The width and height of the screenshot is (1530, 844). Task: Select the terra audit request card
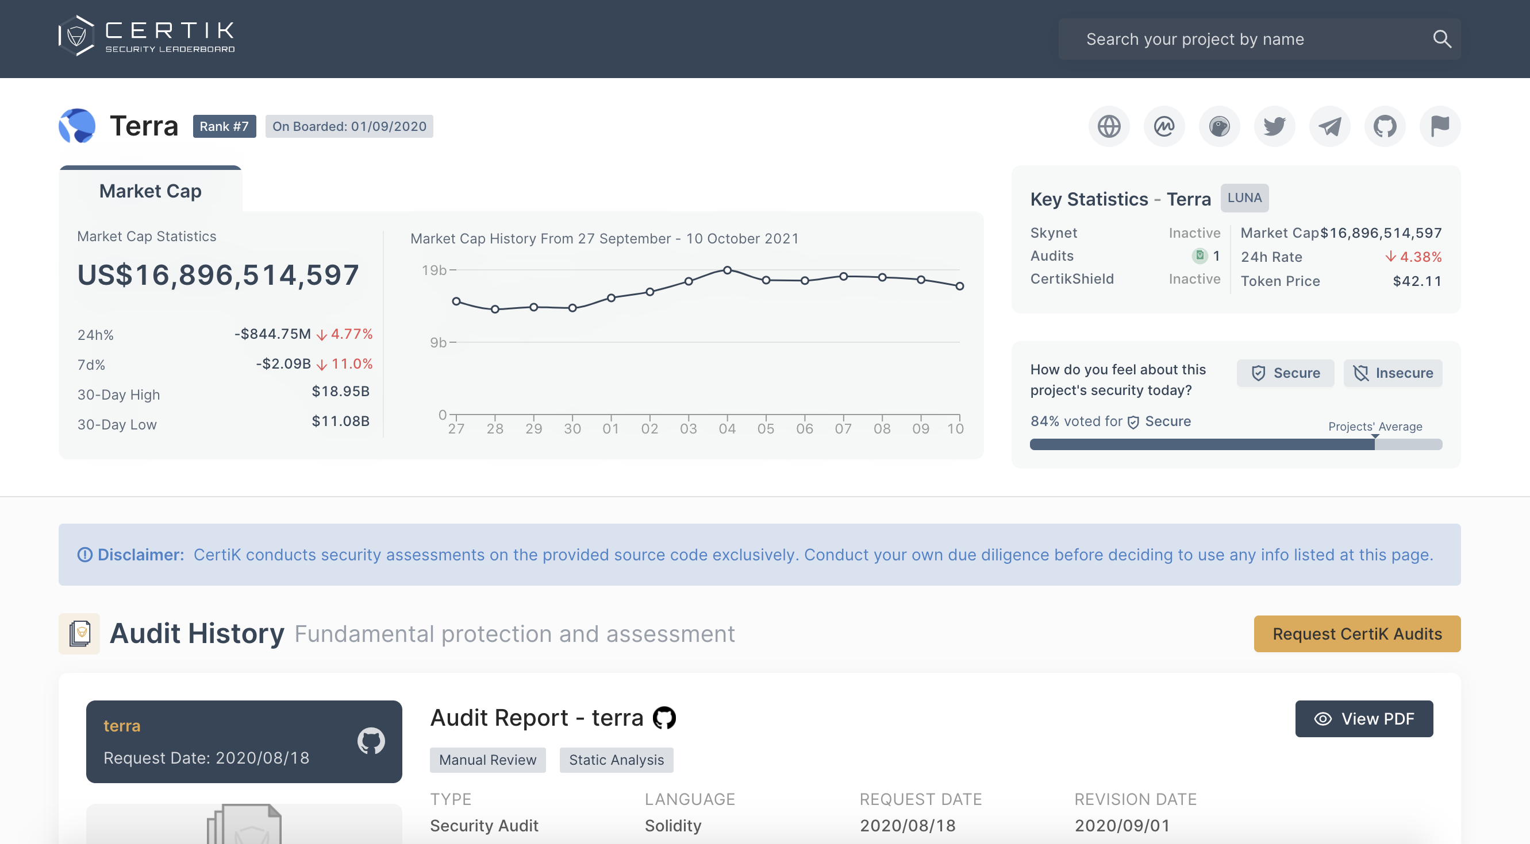[244, 741]
